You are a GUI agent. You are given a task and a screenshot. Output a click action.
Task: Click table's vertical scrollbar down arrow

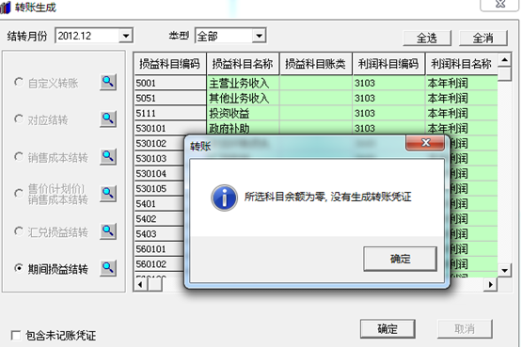[505, 270]
